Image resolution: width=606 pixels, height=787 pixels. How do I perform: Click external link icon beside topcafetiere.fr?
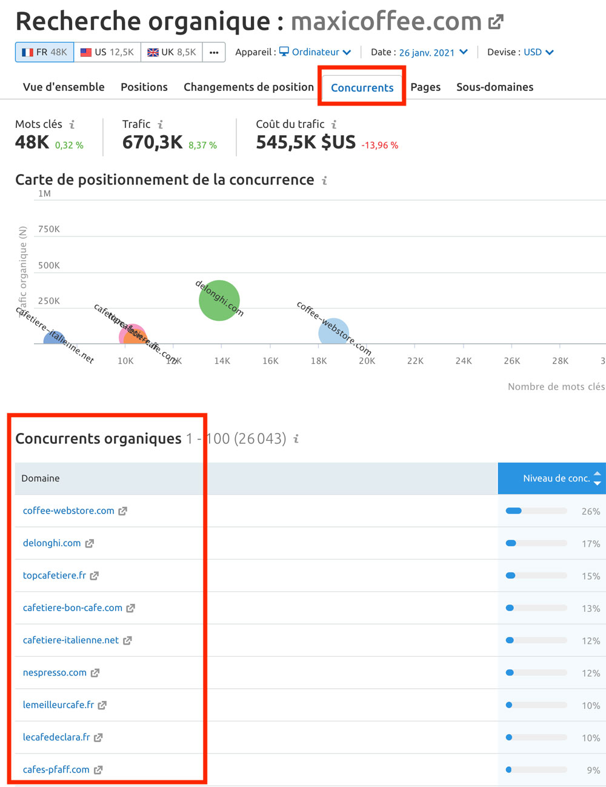coord(94,576)
